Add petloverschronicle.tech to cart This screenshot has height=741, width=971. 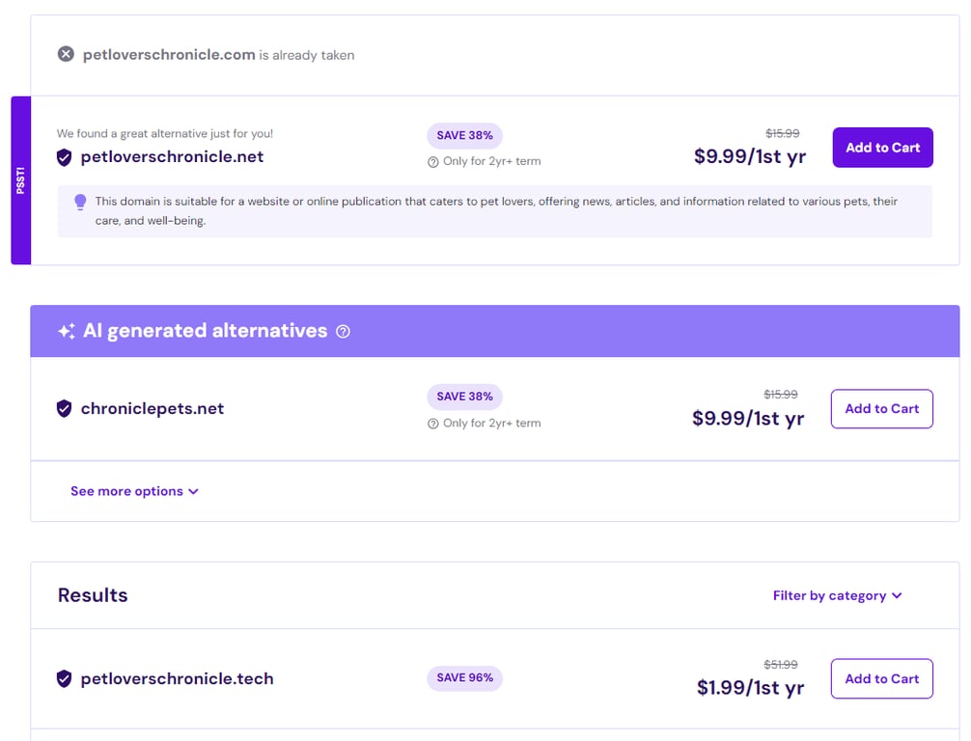point(881,678)
